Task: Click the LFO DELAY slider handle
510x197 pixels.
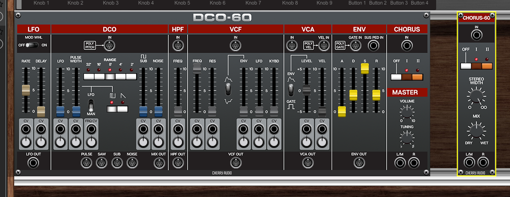Action: click(41, 111)
